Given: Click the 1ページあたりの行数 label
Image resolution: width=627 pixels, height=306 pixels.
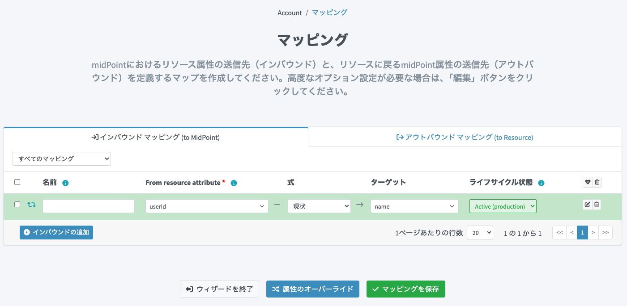Looking at the screenshot, I should click(429, 233).
